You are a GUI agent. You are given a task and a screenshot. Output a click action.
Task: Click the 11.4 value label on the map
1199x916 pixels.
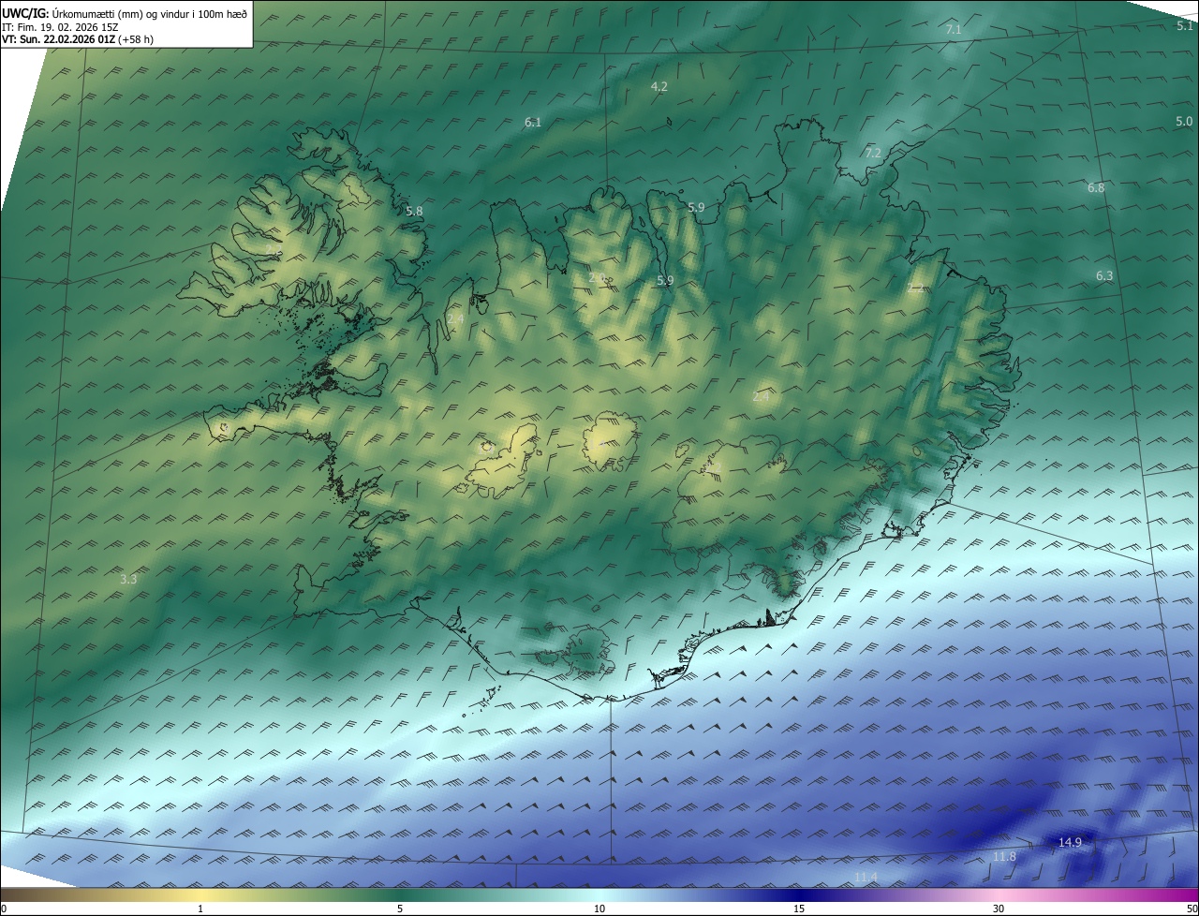866,877
